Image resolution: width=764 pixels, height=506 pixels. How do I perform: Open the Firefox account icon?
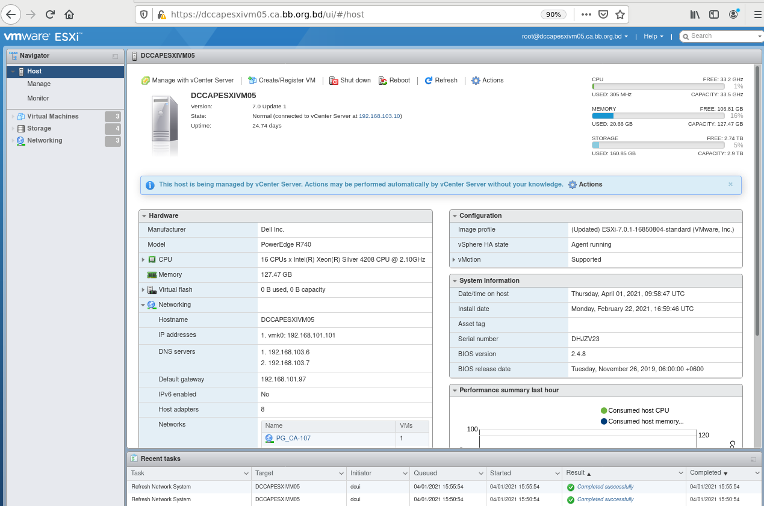(x=733, y=14)
